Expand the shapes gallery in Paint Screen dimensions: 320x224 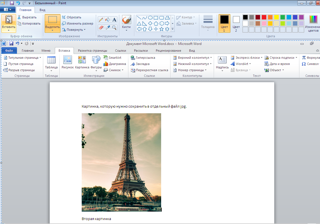pyautogui.click(x=173, y=29)
